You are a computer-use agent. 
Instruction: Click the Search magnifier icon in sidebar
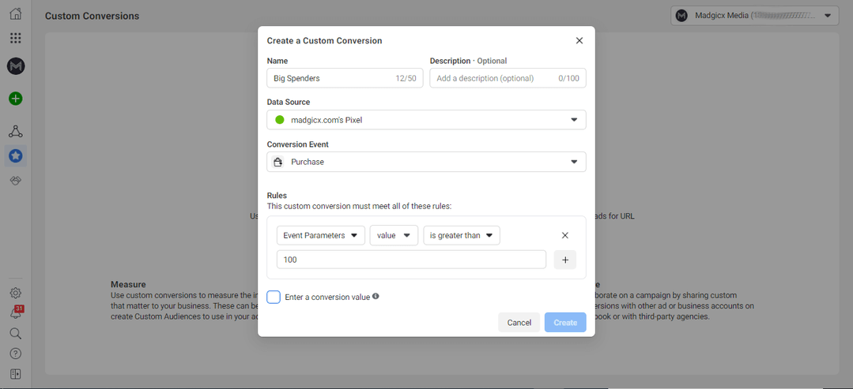16,333
